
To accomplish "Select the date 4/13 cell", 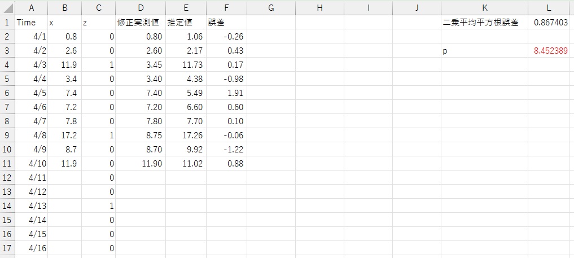I will [31, 206].
